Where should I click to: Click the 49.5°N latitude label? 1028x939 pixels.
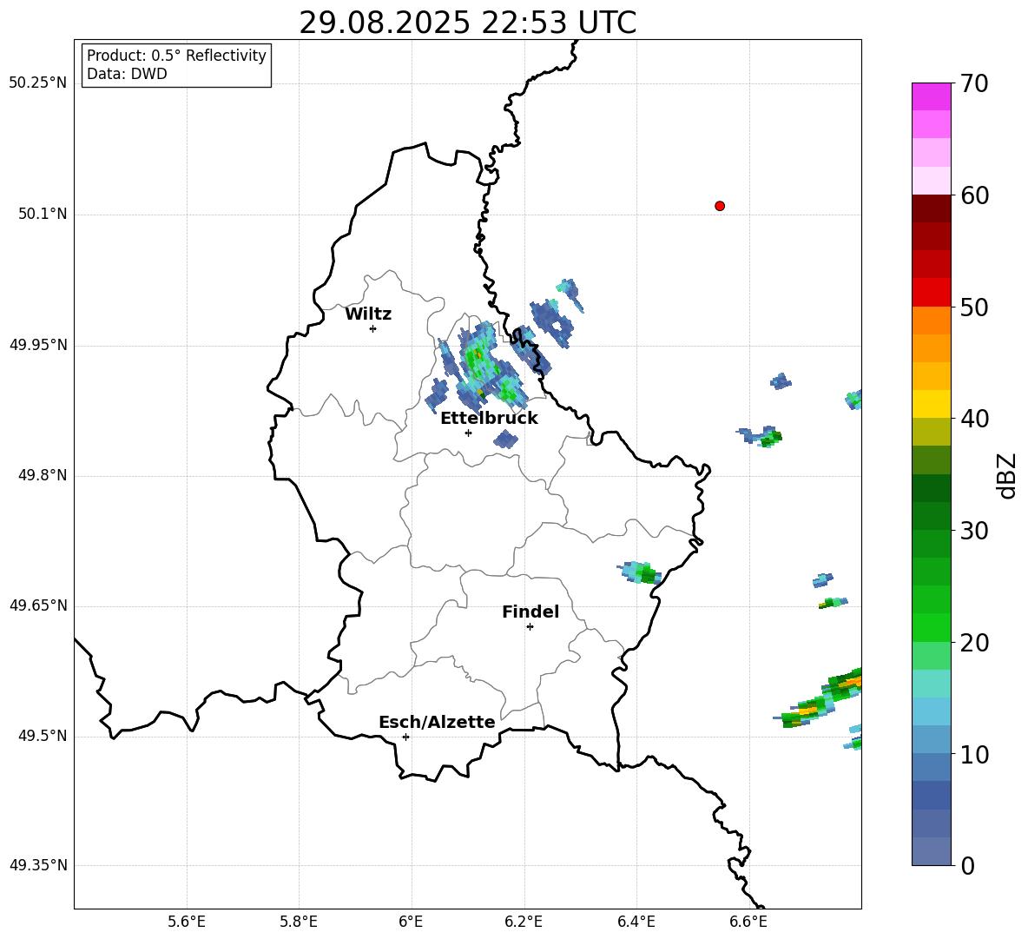[43, 737]
